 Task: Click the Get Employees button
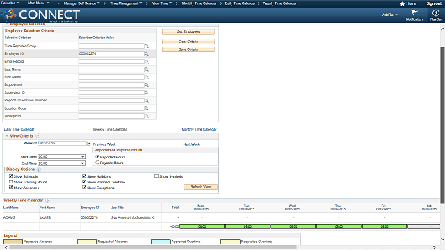click(188, 31)
